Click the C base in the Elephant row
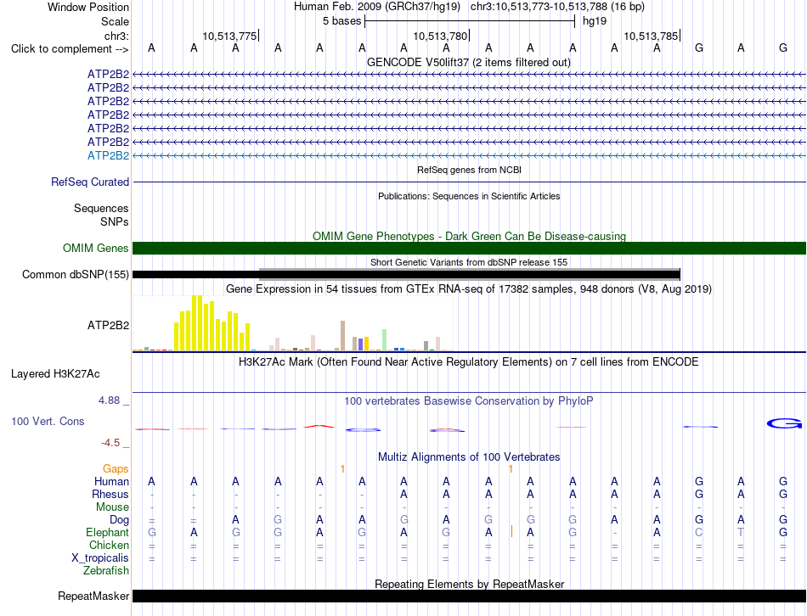807x616 pixels. point(699,533)
